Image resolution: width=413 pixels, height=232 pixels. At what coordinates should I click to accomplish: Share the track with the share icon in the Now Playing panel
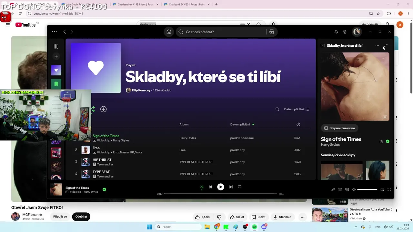381,141
